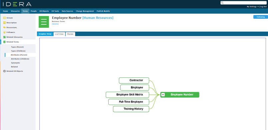Click the IDERA logo
The width and height of the screenshot is (268, 130).
[17, 4]
